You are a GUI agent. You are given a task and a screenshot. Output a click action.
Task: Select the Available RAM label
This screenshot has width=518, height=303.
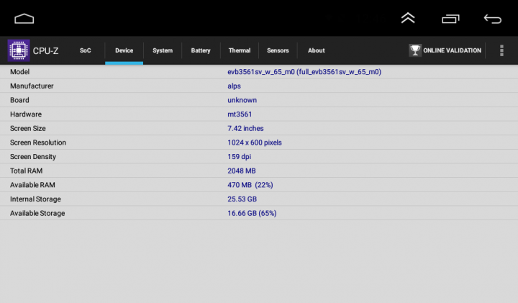(32, 185)
